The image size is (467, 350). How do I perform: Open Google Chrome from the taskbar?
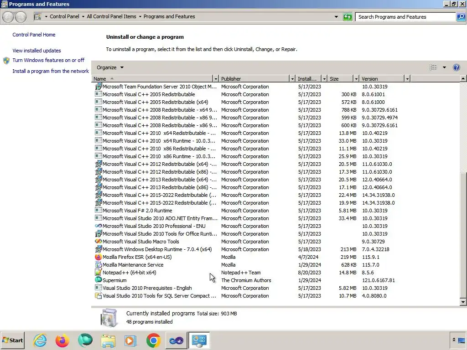tap(153, 340)
